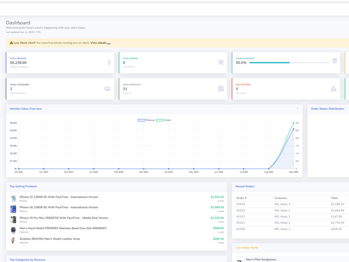Click the MO_Abdo_1 customer for order #1024
Image resolution: width=349 pixels, height=262 pixels.
click(x=282, y=204)
